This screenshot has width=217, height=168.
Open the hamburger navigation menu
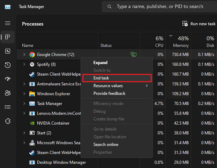pyautogui.click(x=8, y=23)
